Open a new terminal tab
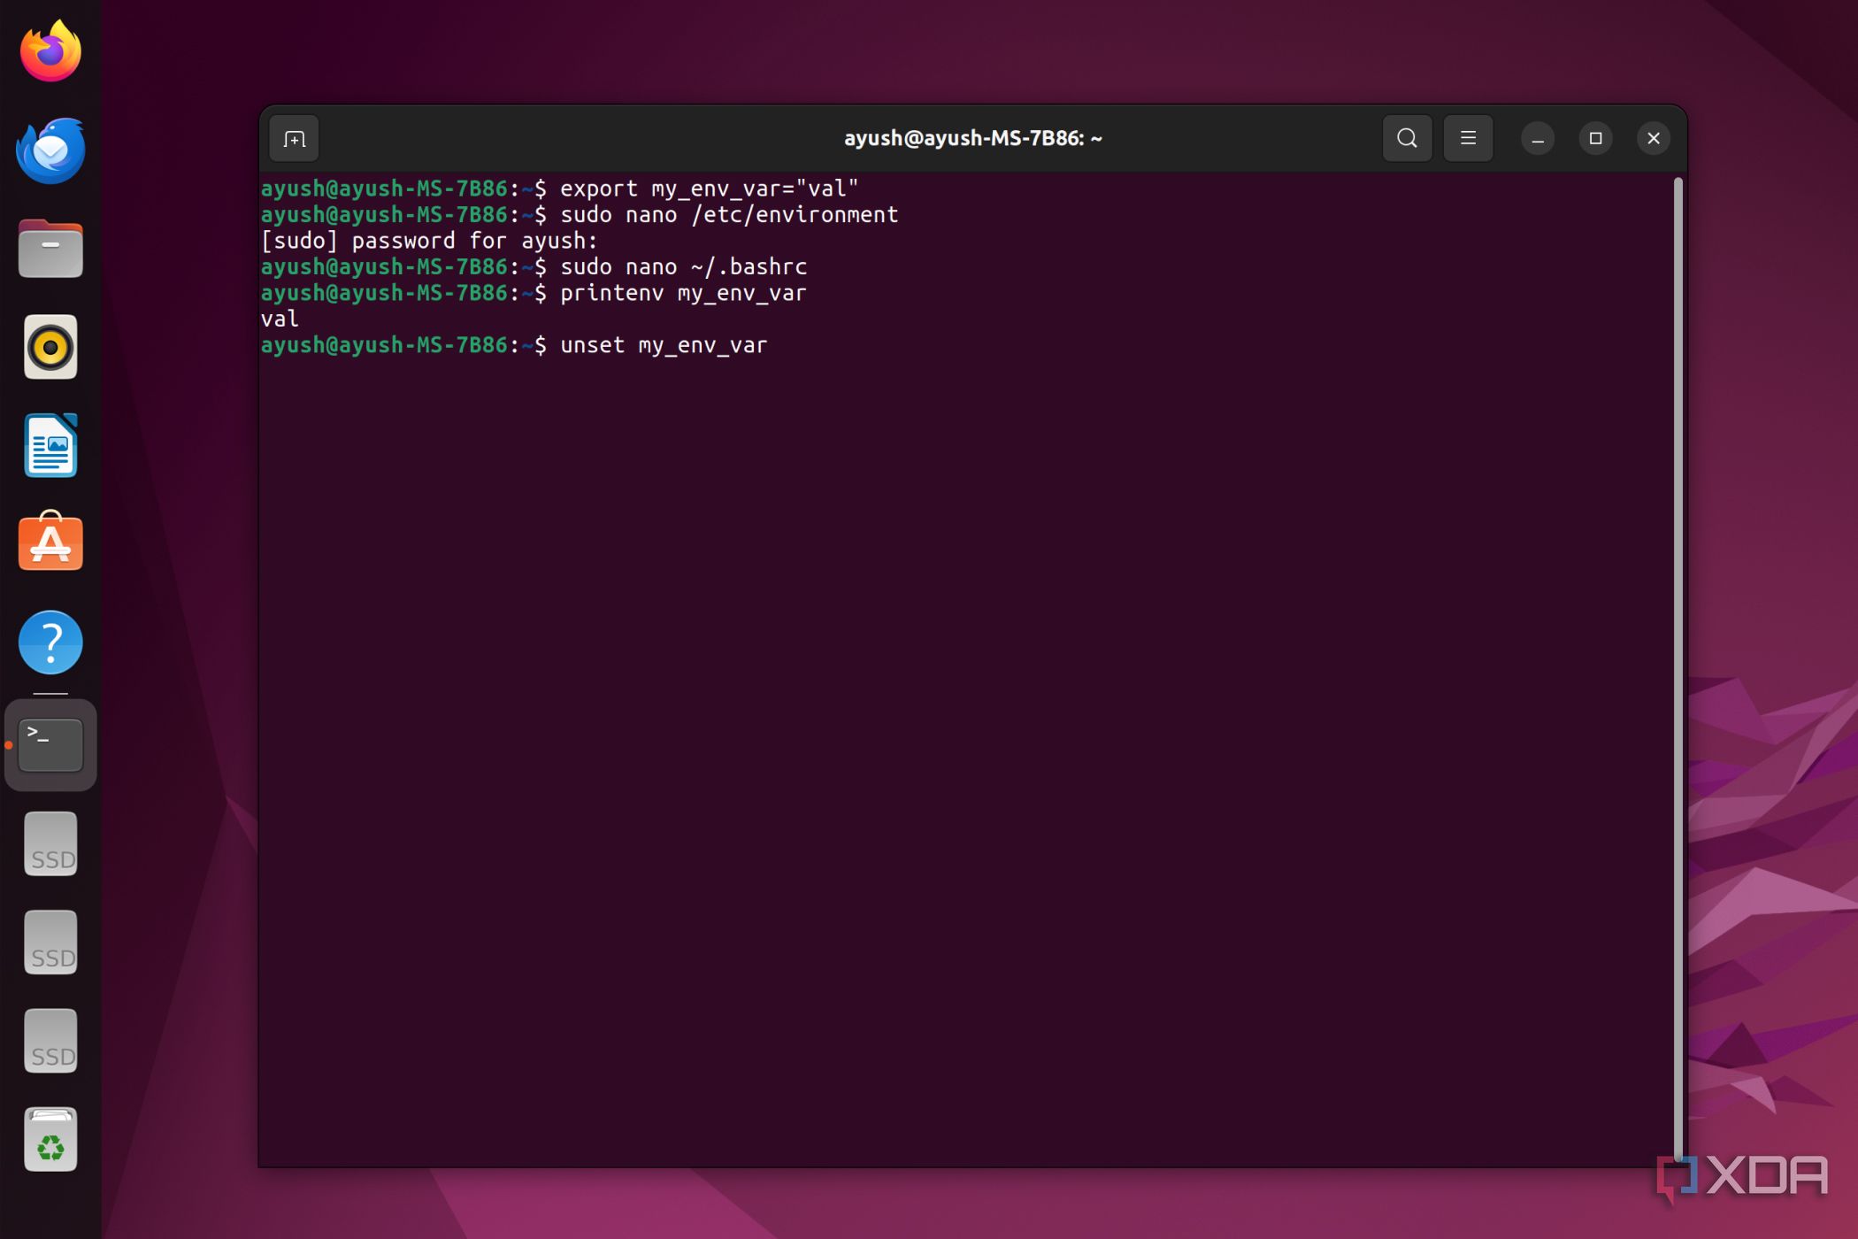 coord(294,139)
